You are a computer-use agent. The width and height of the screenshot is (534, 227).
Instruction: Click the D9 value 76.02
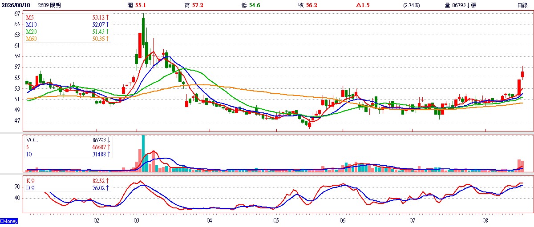pos(98,188)
